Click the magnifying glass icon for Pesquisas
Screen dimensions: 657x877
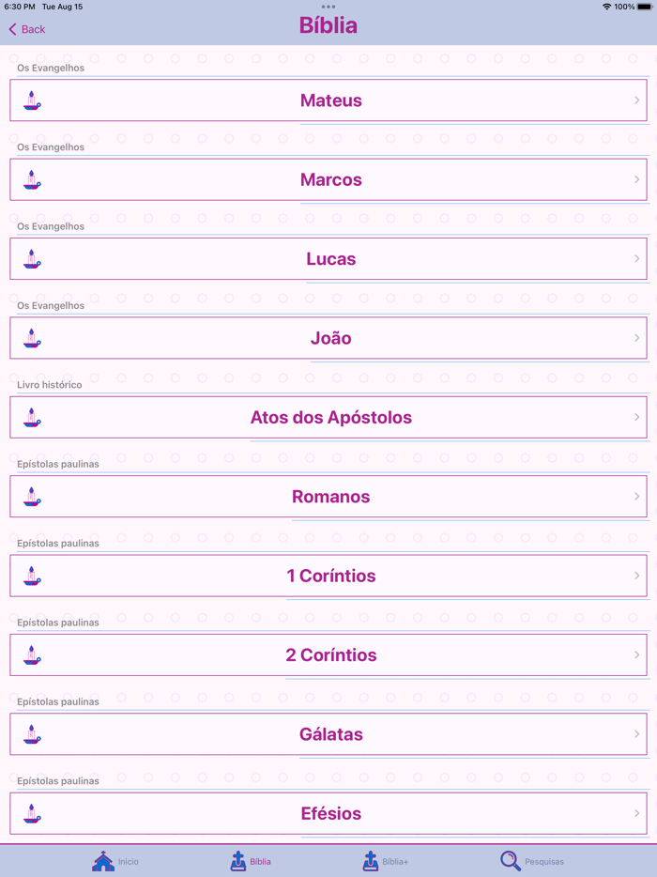point(510,859)
